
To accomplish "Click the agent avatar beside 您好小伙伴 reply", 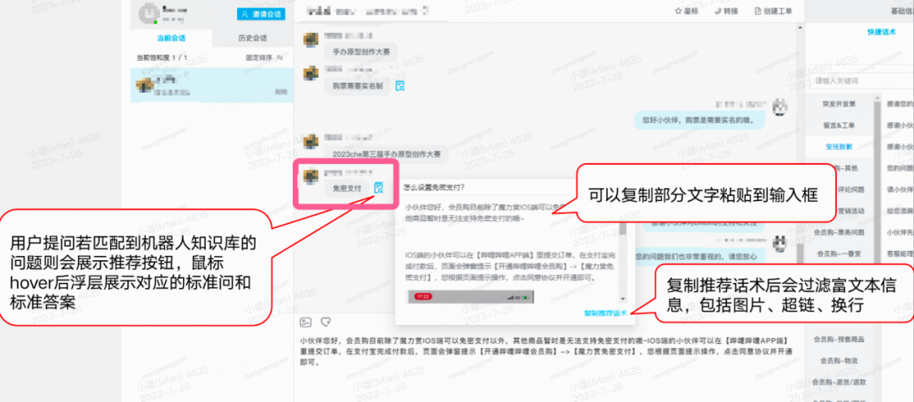I will (x=780, y=106).
